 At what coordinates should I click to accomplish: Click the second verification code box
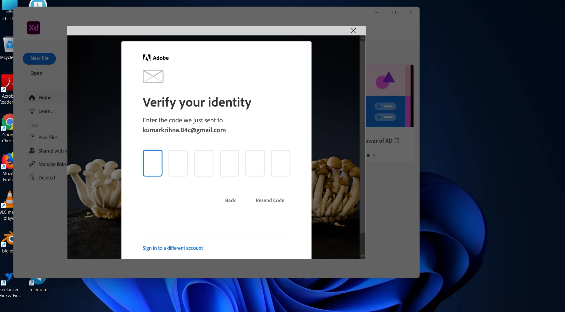[178, 163]
